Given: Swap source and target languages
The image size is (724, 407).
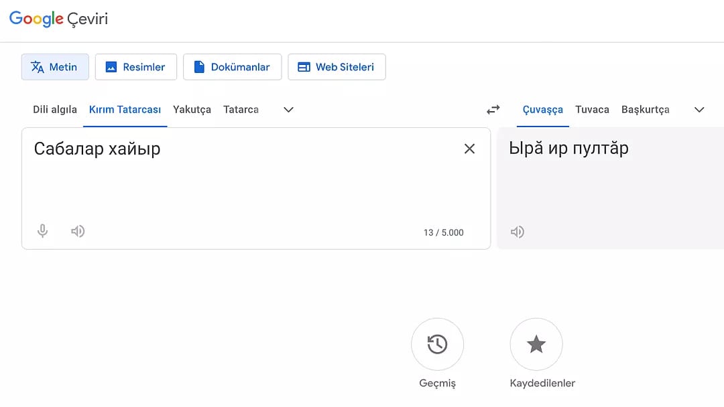Looking at the screenshot, I should [x=493, y=110].
